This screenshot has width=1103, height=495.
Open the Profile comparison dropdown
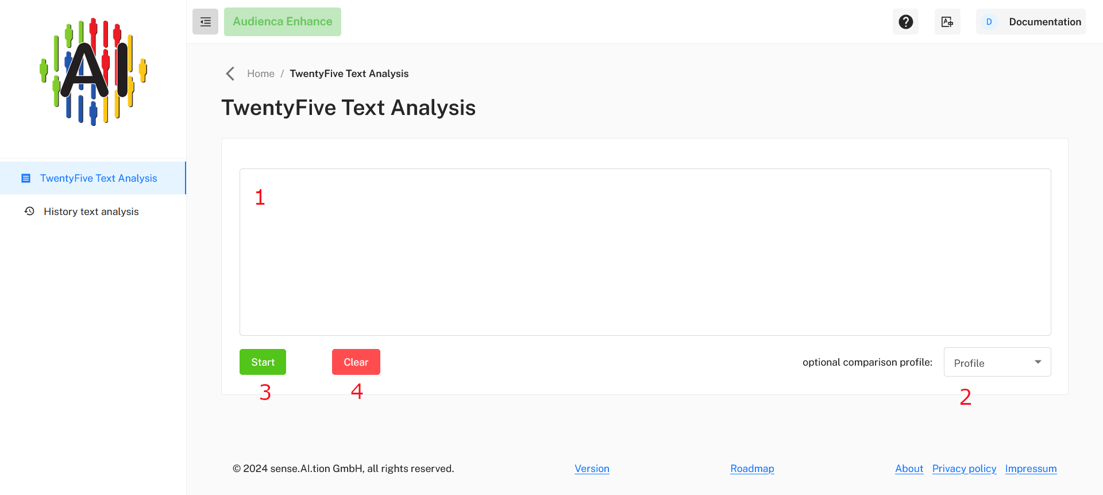(x=997, y=362)
